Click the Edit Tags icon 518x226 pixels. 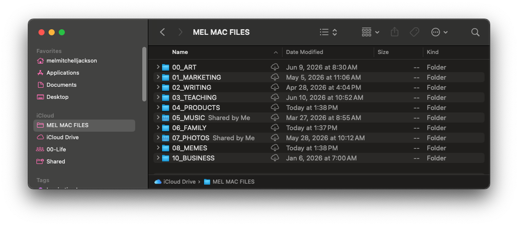pos(414,32)
